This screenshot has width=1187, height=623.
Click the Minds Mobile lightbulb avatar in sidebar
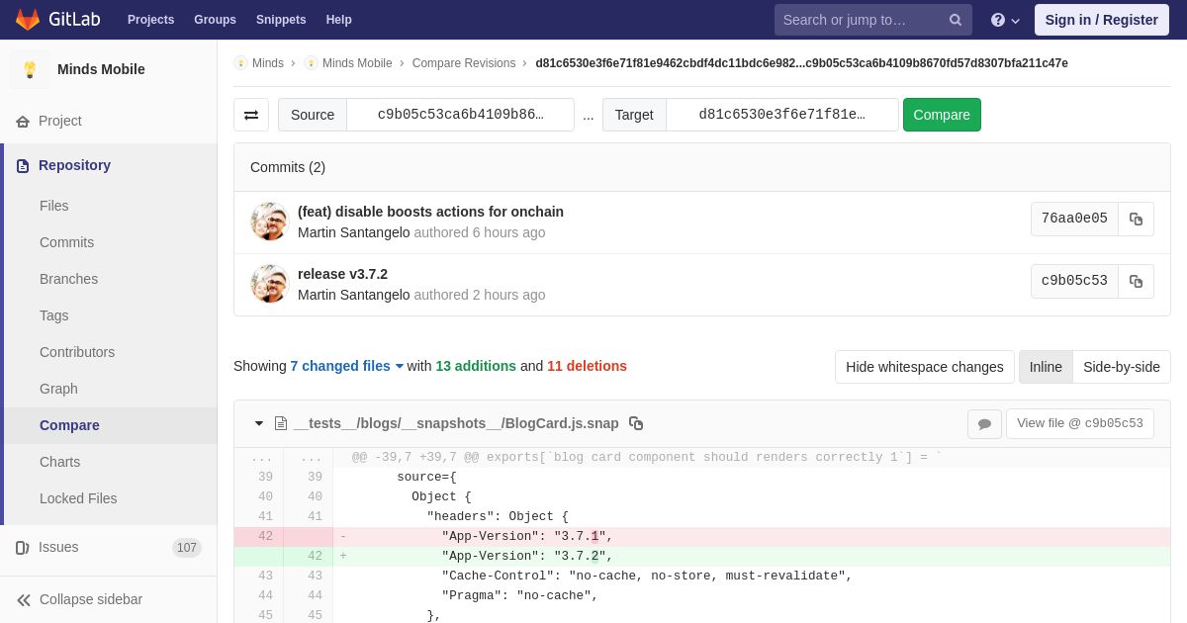click(30, 69)
